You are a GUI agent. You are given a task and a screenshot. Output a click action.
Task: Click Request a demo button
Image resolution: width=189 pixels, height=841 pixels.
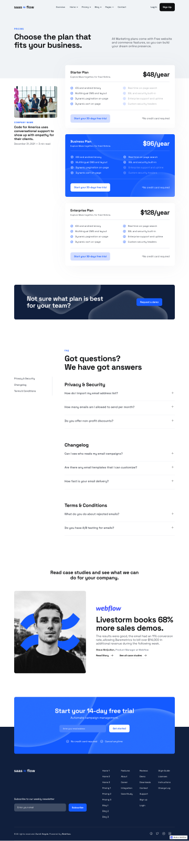pos(149,302)
